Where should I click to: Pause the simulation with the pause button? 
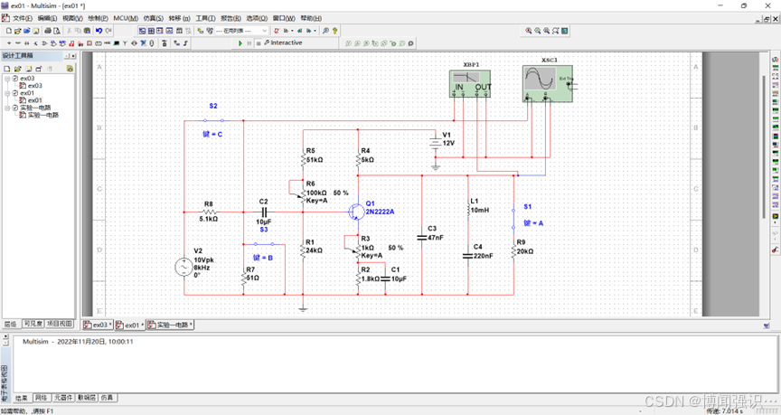[x=249, y=43]
